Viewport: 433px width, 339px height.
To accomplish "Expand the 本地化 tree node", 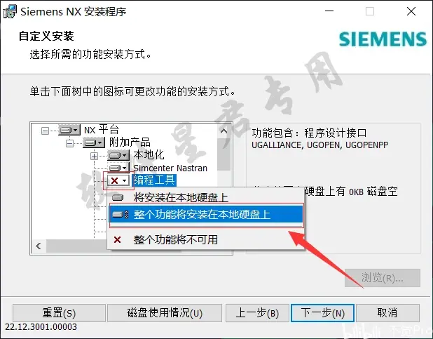I will (x=94, y=156).
